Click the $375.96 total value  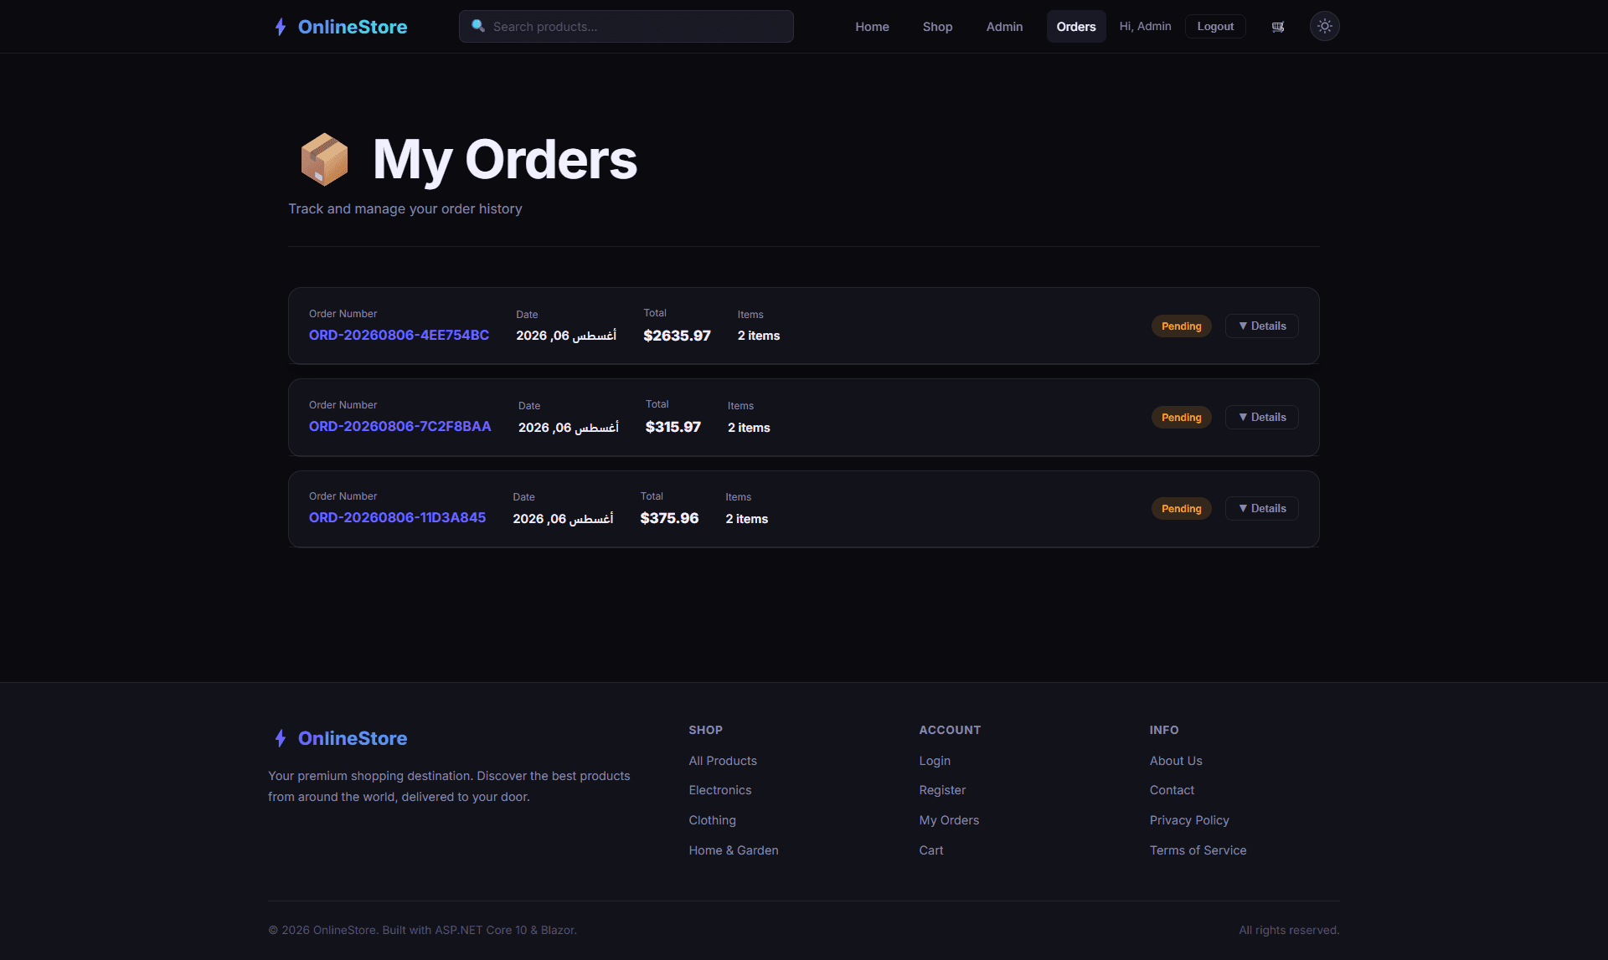tap(669, 518)
